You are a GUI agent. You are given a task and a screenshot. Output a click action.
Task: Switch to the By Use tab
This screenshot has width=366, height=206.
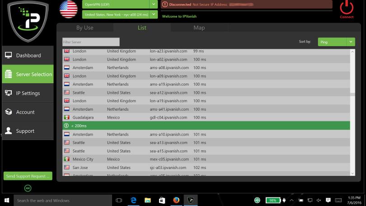click(x=85, y=28)
